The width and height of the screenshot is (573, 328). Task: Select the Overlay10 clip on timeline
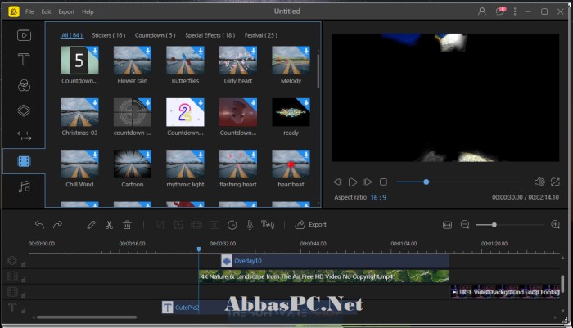(x=335, y=261)
